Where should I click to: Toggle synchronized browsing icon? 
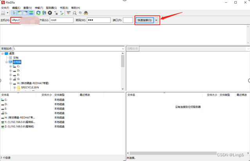(x=80, y=13)
